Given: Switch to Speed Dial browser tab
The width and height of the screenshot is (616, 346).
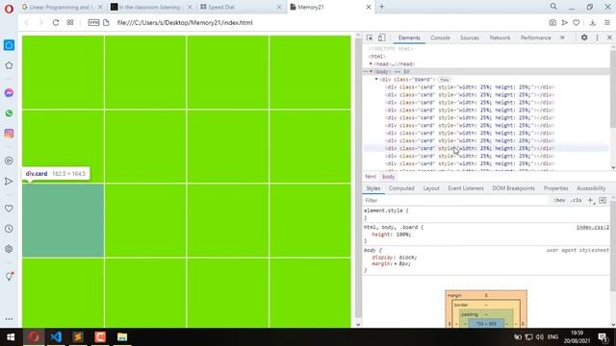Looking at the screenshot, I should (241, 7).
